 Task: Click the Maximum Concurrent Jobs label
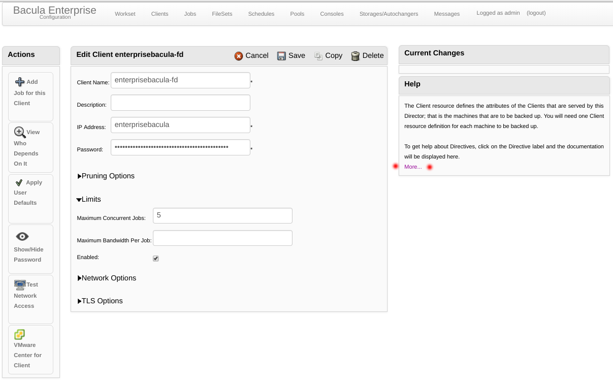111,218
